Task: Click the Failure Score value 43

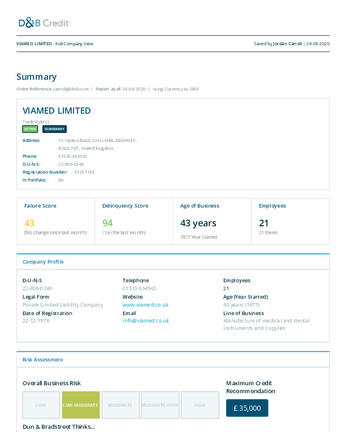Action: pyautogui.click(x=29, y=223)
